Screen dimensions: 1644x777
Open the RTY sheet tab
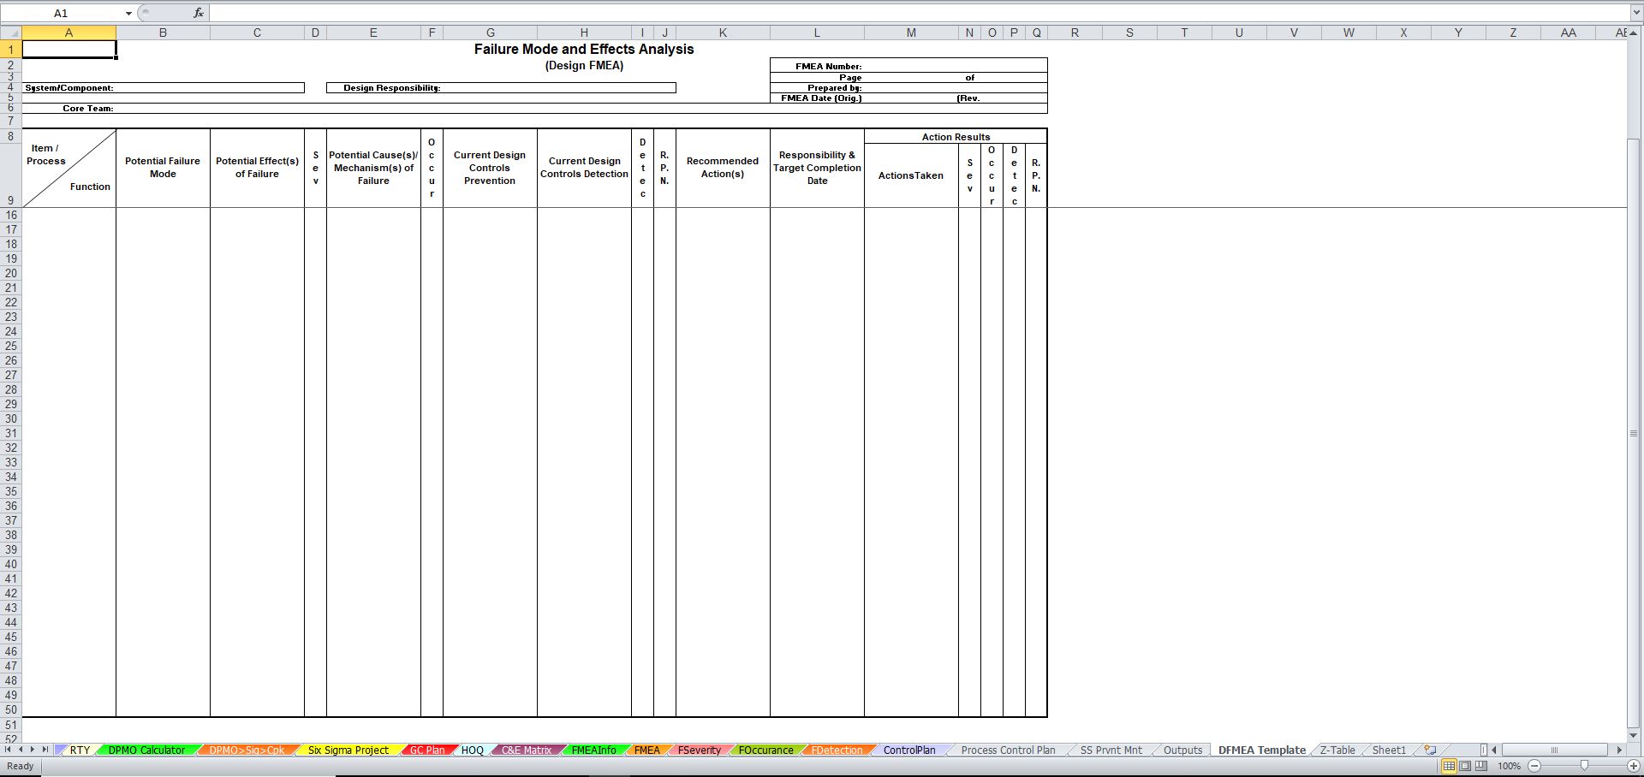pyautogui.click(x=80, y=750)
